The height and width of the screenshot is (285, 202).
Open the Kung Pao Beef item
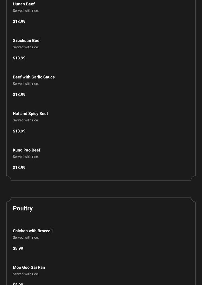[27, 150]
